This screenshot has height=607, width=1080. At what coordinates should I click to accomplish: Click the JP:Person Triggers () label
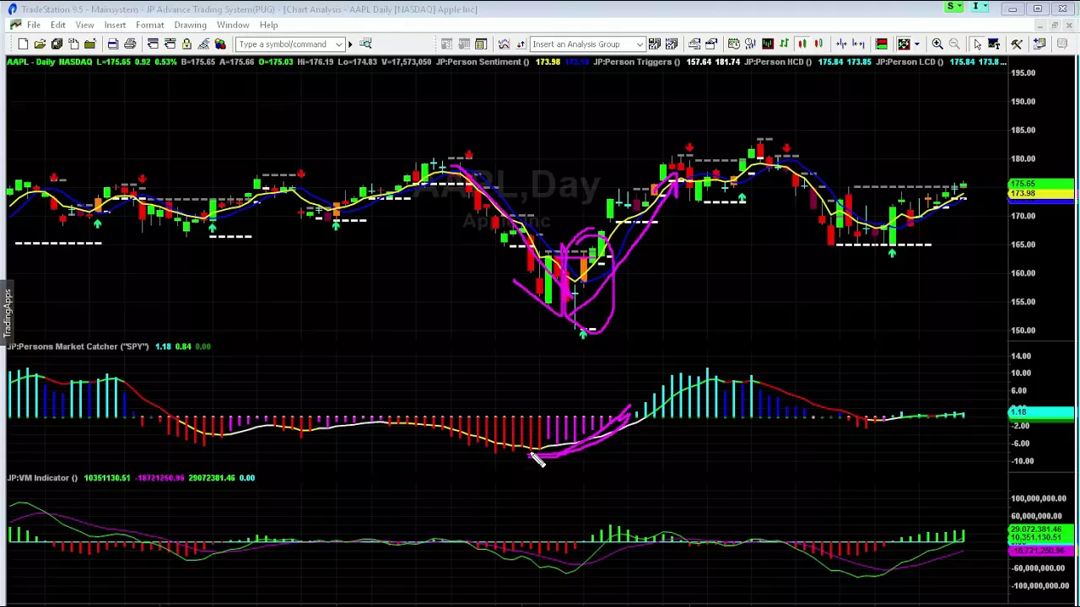(x=635, y=62)
